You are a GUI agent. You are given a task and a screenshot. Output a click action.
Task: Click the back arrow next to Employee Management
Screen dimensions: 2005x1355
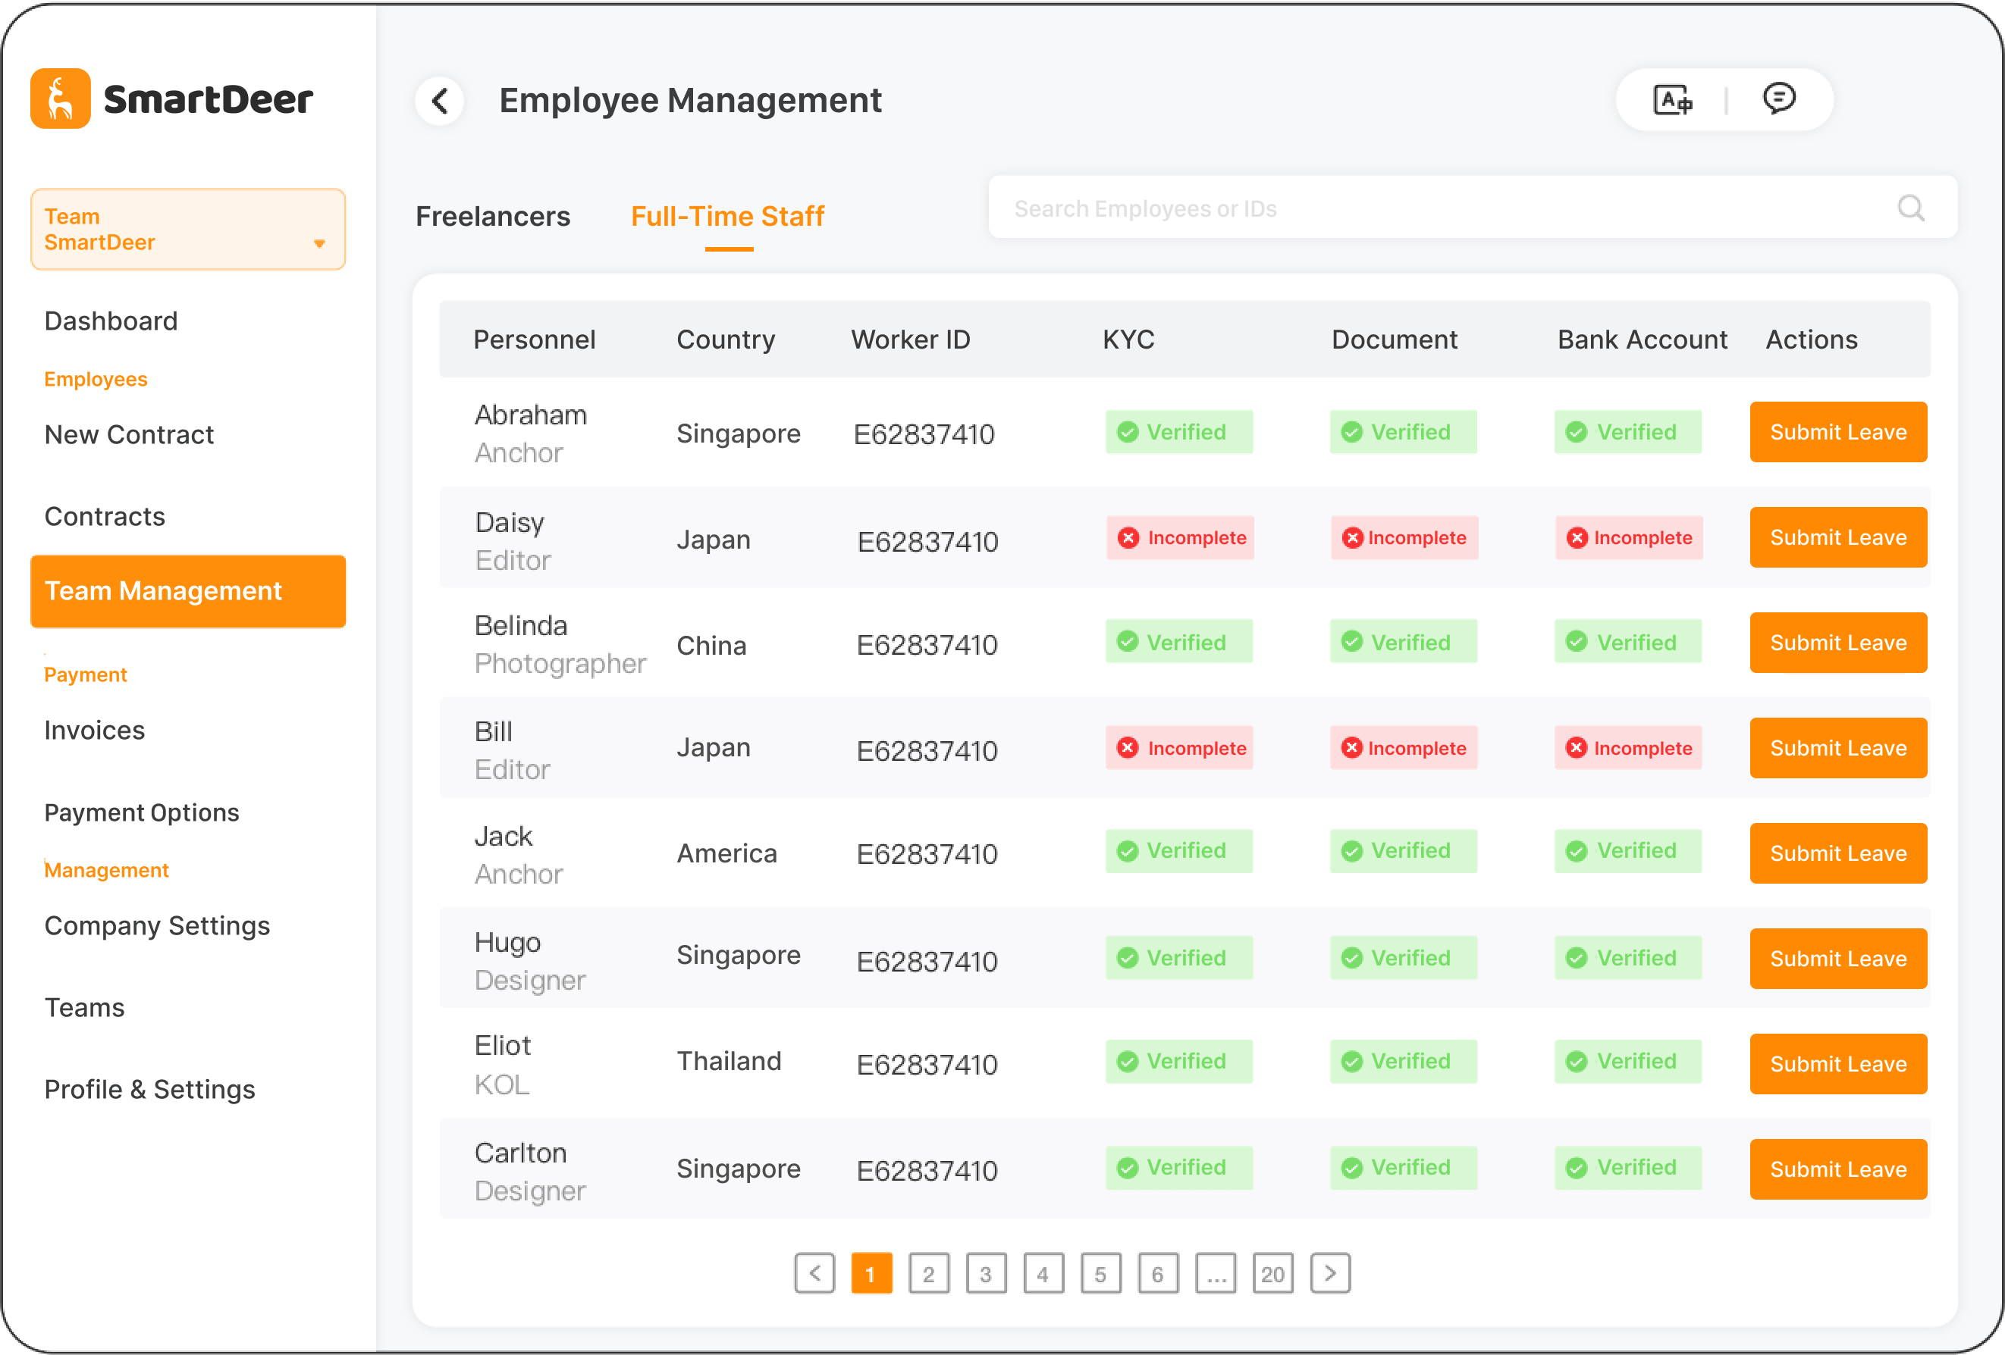(440, 100)
